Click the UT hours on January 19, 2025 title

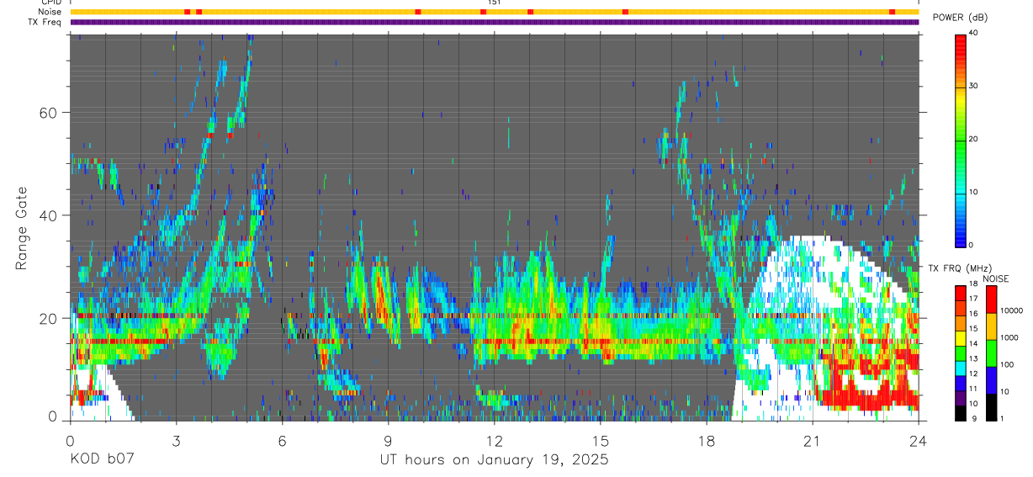tap(494, 459)
